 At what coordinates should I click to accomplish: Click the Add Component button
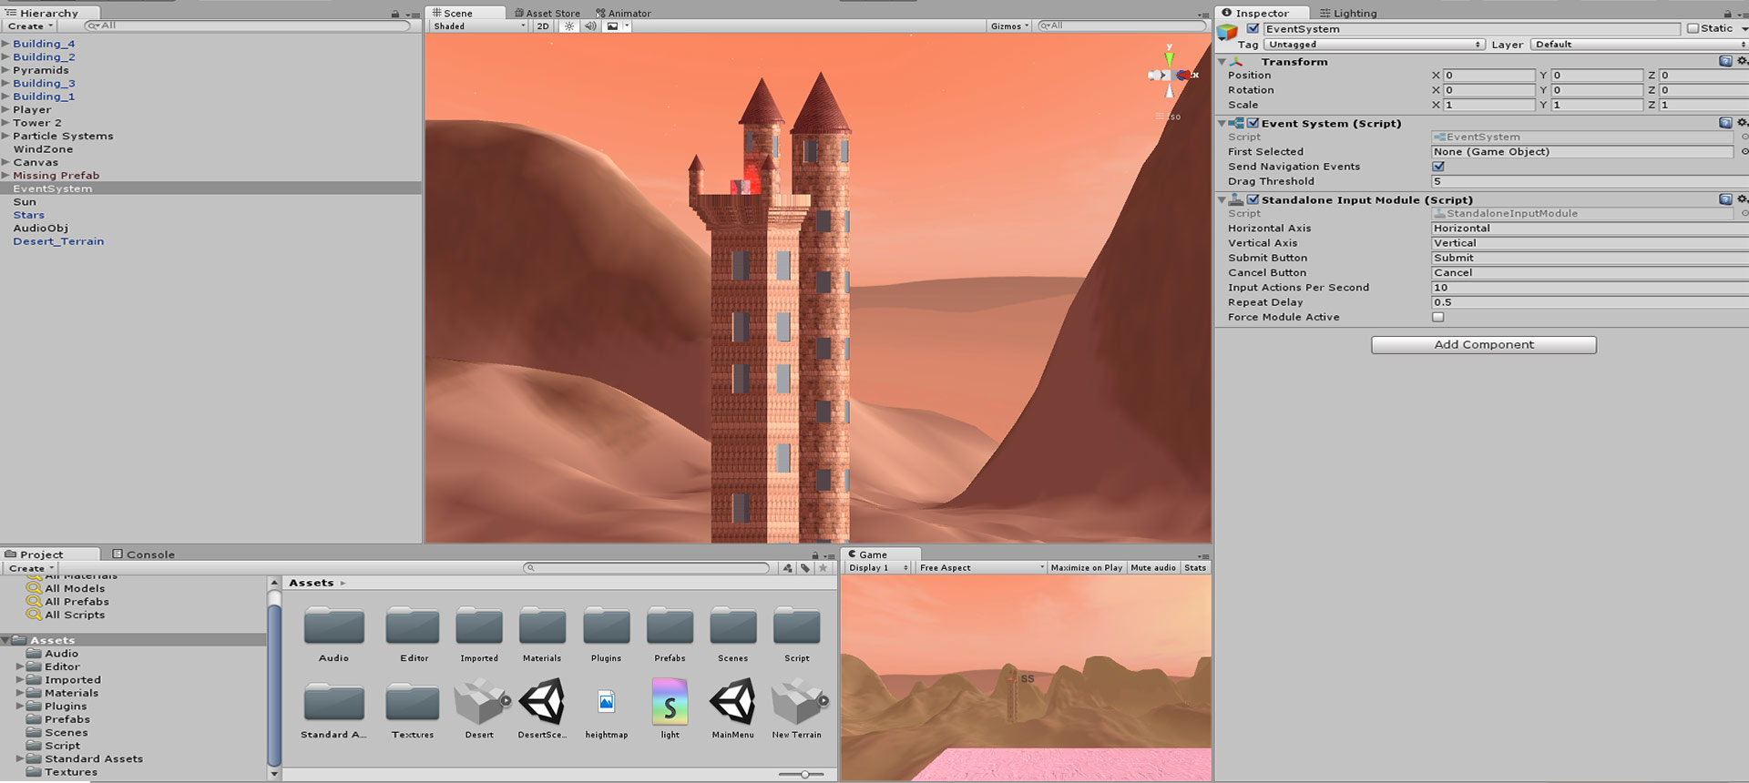pos(1483,345)
